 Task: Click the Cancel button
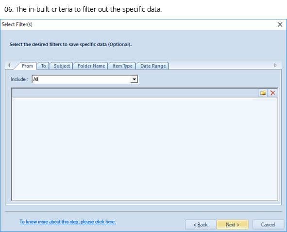click(x=268, y=225)
